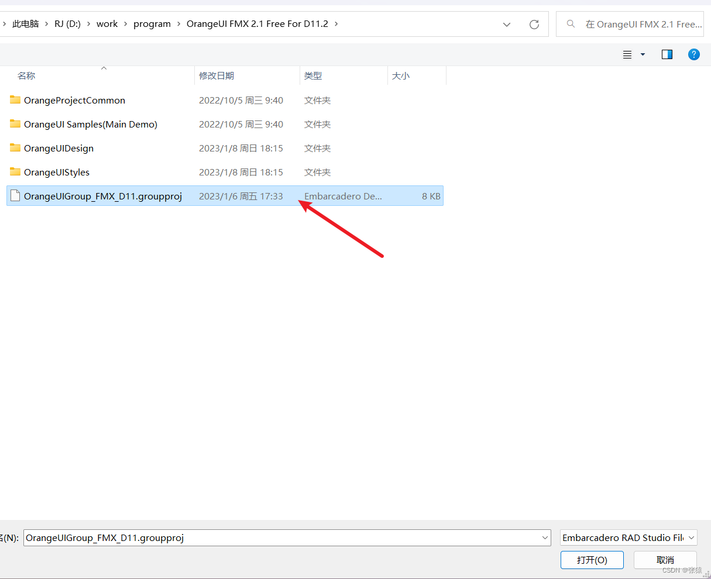
Task: Open Embarcadero RAD Studio file type dropdown
Action: (692, 537)
